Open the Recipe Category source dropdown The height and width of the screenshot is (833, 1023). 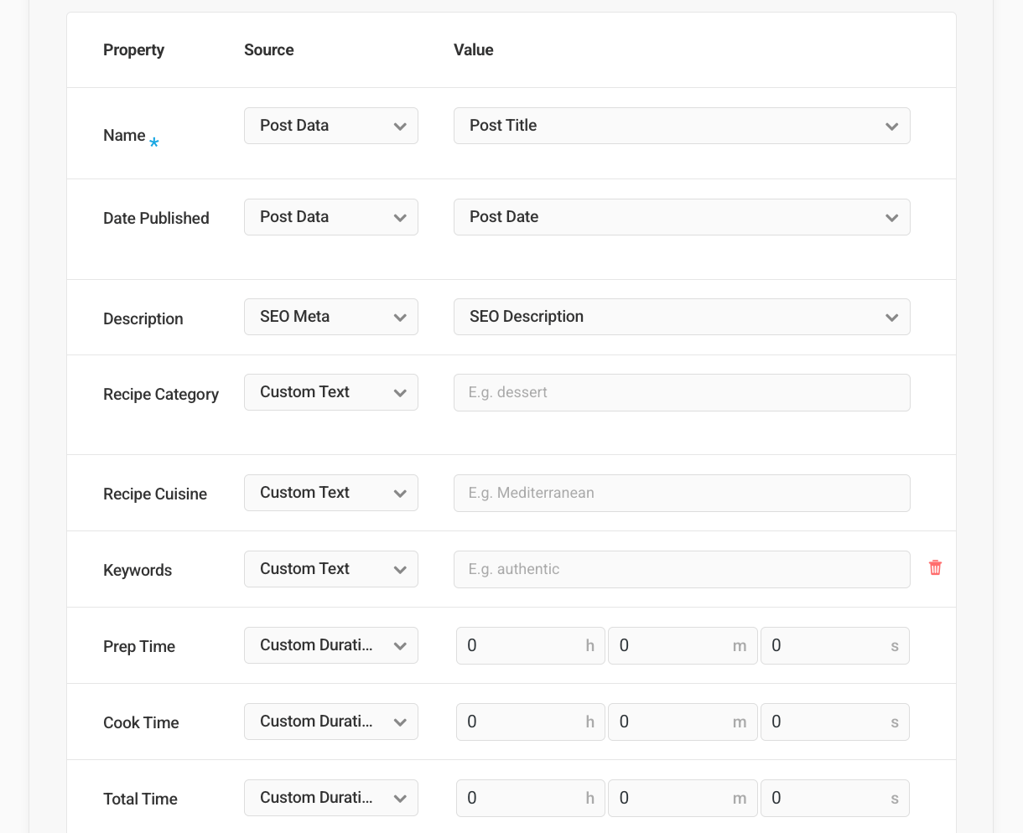tap(331, 391)
